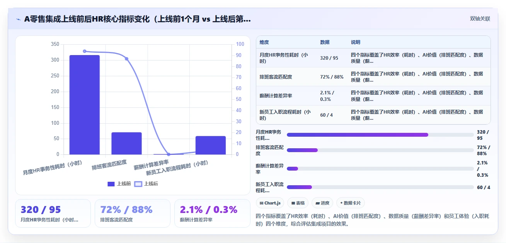506x243 pixels.
Task: Click the 72% / 88% data card
Action: (133, 213)
